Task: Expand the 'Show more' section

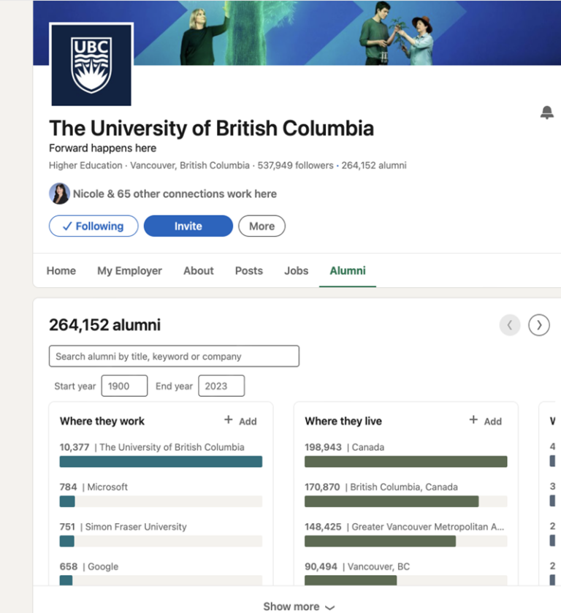Action: pyautogui.click(x=299, y=606)
